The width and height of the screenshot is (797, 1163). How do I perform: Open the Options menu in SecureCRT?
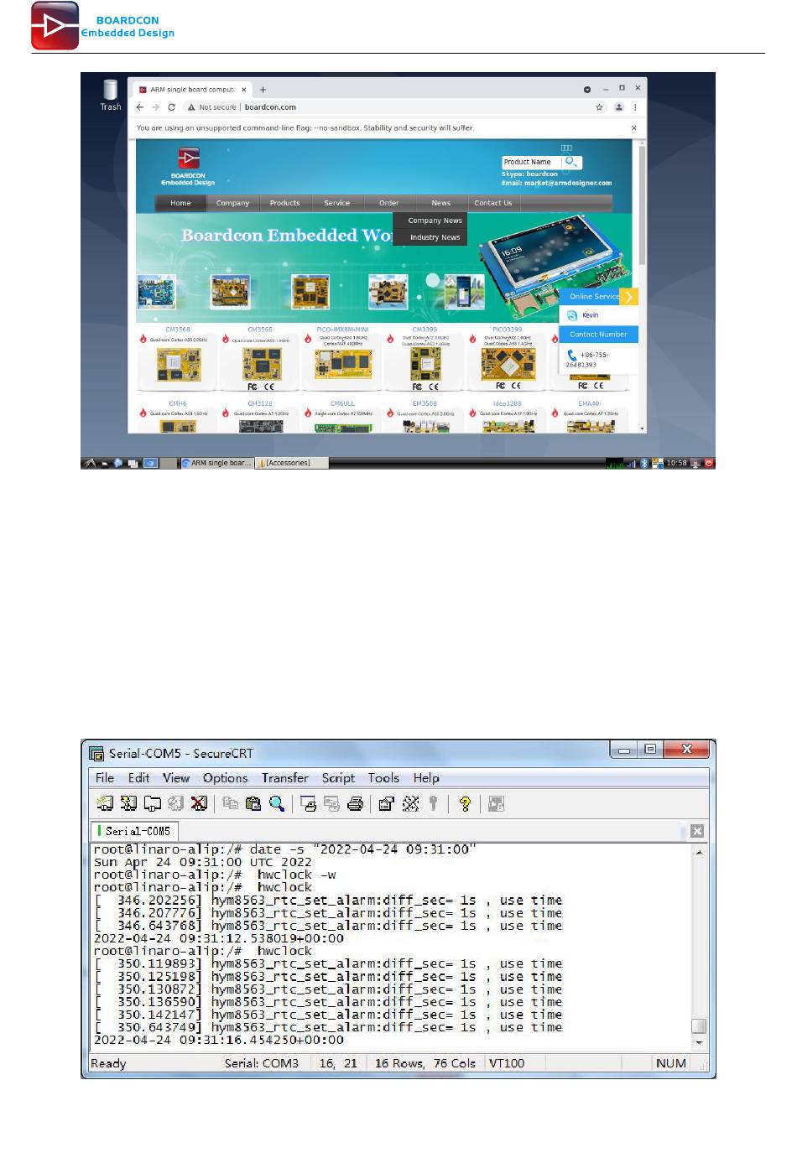(x=225, y=778)
